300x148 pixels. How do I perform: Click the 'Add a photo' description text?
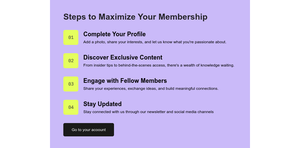(x=155, y=42)
